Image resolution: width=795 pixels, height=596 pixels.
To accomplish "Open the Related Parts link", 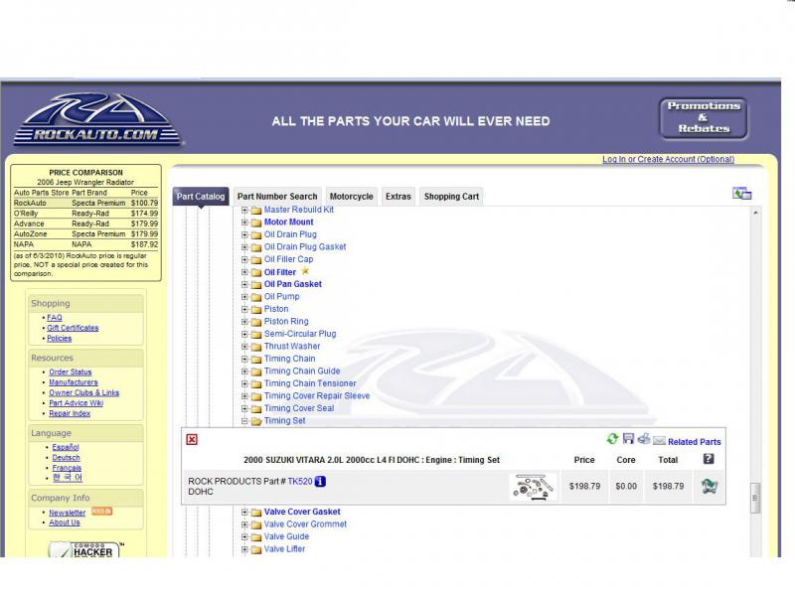I will pyautogui.click(x=694, y=442).
